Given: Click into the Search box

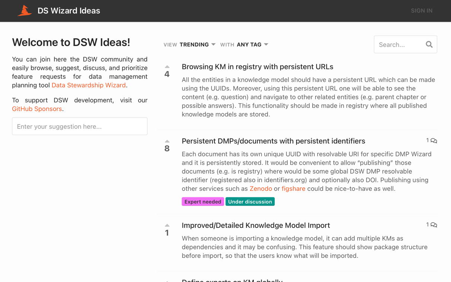Looking at the screenshot, I should click(x=399, y=45).
